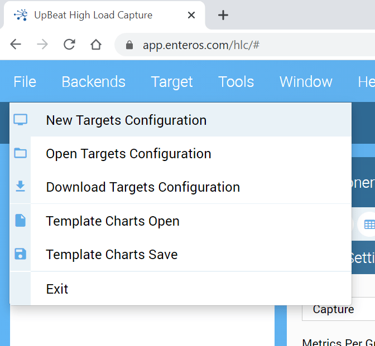Click the monitor icon beside New Targets Configuration
The image size is (375, 346).
tap(20, 120)
